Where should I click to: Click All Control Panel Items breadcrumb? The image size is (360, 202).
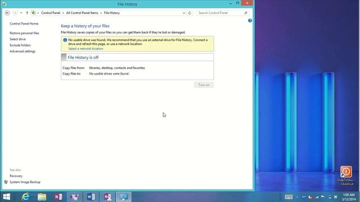[x=82, y=13]
